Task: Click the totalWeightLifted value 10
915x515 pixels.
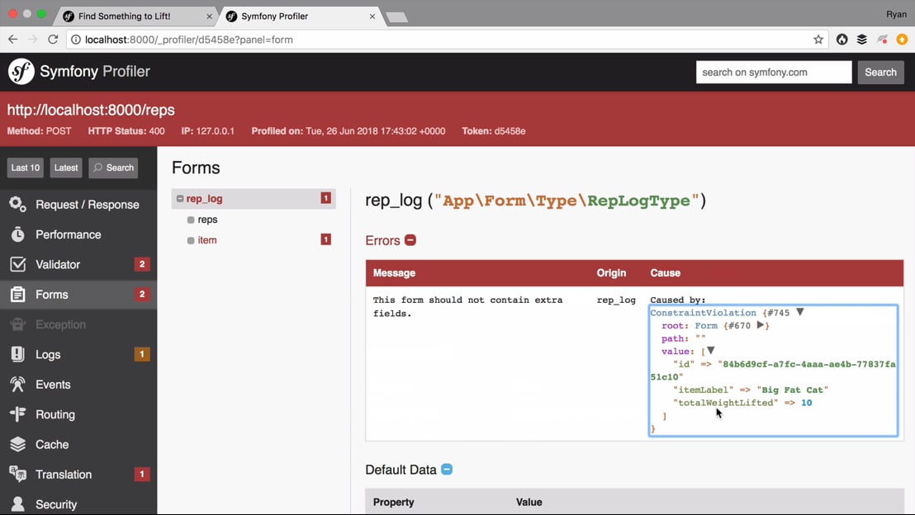Action: click(807, 403)
